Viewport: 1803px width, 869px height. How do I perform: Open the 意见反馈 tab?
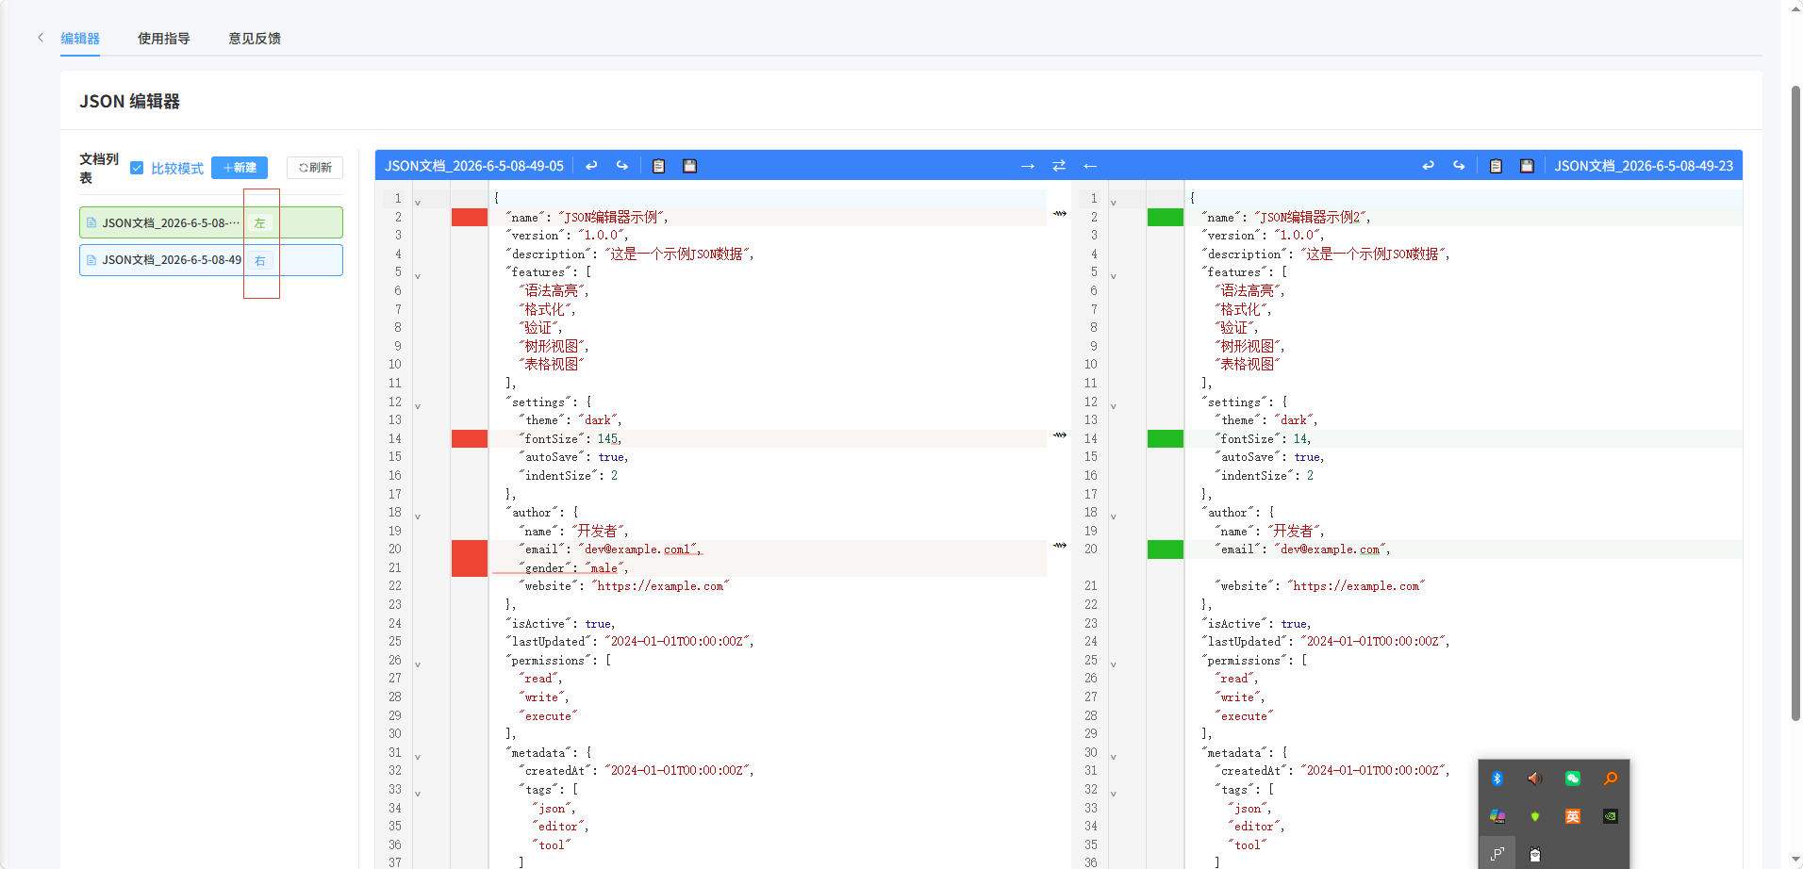coord(255,39)
